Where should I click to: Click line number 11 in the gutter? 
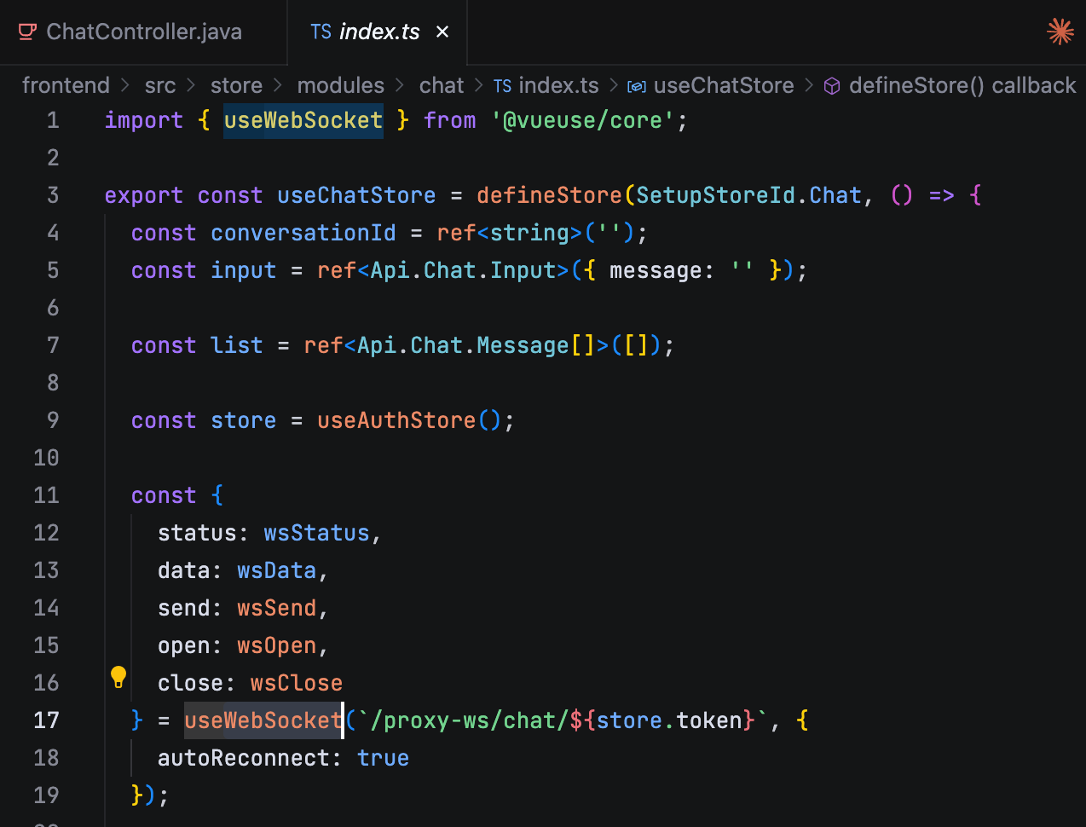pos(46,495)
